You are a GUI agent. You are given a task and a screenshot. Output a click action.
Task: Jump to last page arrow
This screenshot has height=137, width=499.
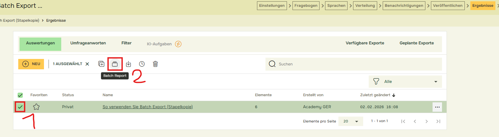[438, 121]
